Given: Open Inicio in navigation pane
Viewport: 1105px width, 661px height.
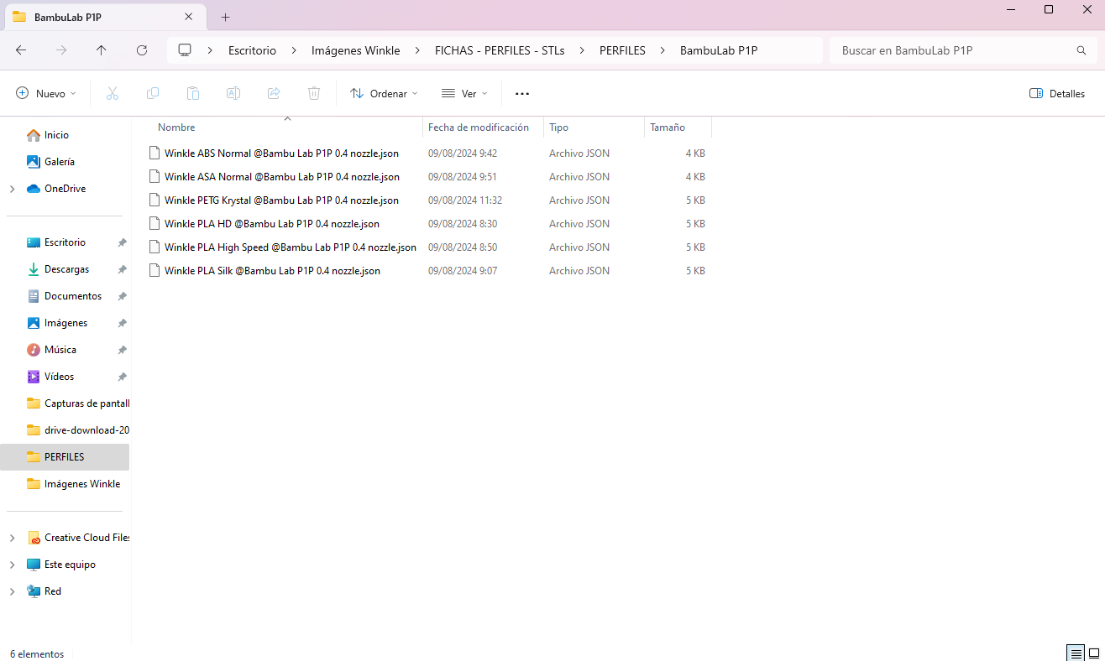Looking at the screenshot, I should (56, 135).
